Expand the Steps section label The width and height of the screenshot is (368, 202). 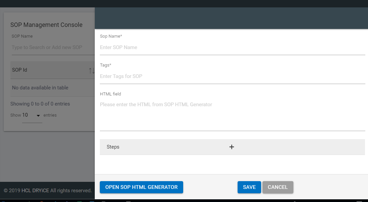pyautogui.click(x=113, y=147)
